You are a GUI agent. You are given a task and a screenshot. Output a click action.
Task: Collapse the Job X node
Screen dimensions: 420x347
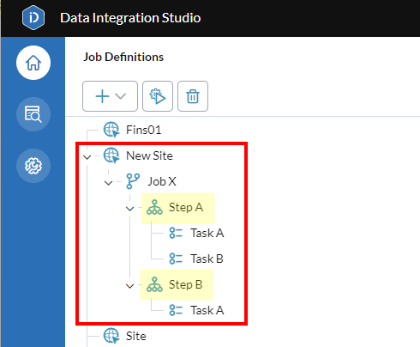[109, 183]
